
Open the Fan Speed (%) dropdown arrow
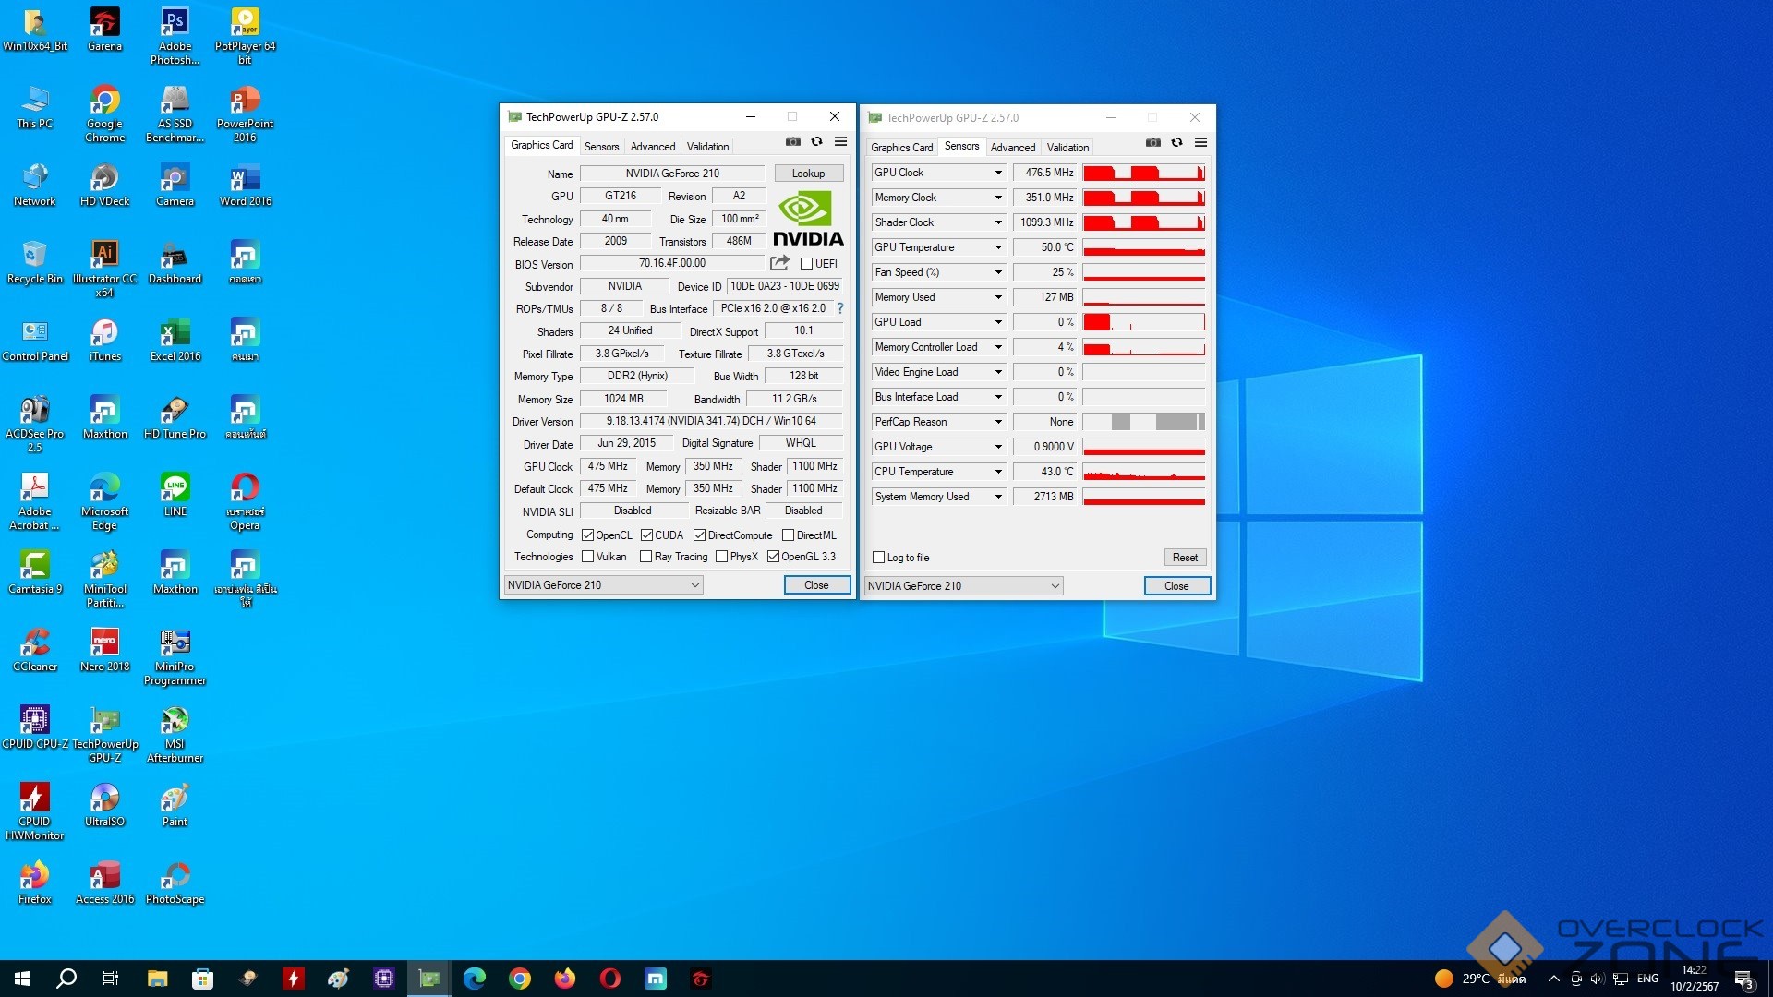pos(997,272)
